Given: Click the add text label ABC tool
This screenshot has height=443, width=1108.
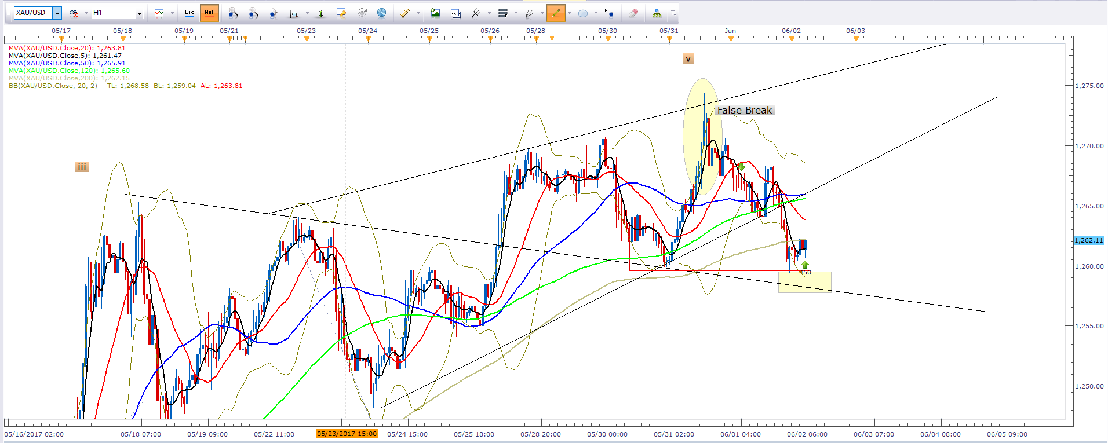Looking at the screenshot, I should [x=609, y=13].
